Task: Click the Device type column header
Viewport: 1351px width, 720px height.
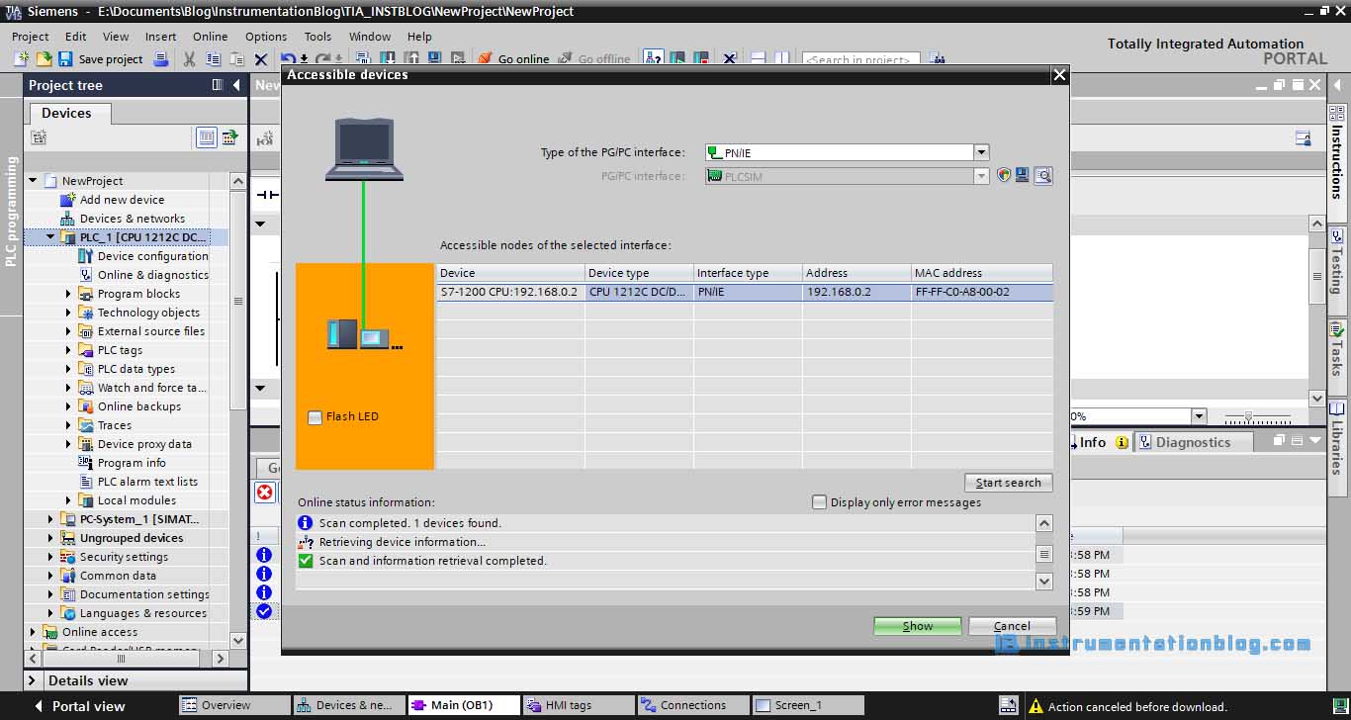Action: 639,273
